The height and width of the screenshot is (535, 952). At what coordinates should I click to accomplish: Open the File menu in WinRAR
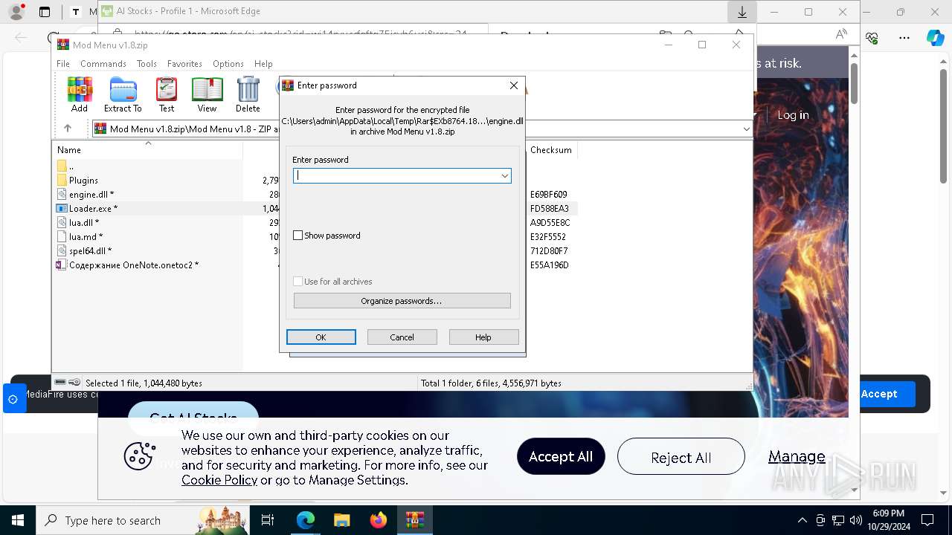(x=63, y=64)
